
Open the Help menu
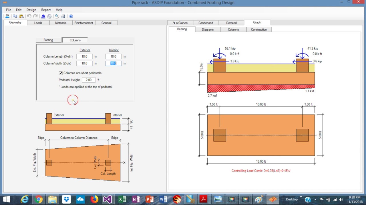click(x=59, y=10)
